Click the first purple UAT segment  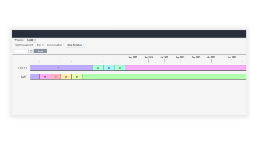pyautogui.click(x=35, y=77)
